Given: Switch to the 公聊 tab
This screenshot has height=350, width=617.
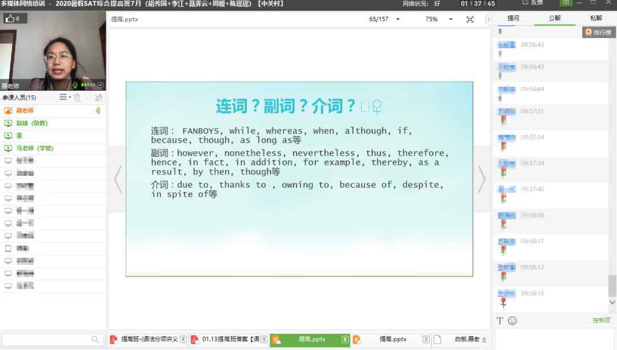Looking at the screenshot, I should [554, 18].
